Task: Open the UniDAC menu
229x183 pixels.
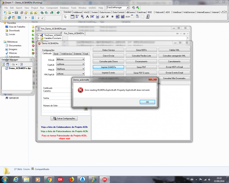Action: click(92, 8)
